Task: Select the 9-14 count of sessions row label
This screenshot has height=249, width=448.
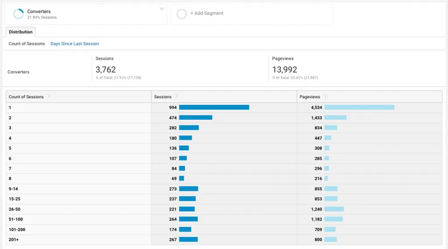Action: point(13,189)
